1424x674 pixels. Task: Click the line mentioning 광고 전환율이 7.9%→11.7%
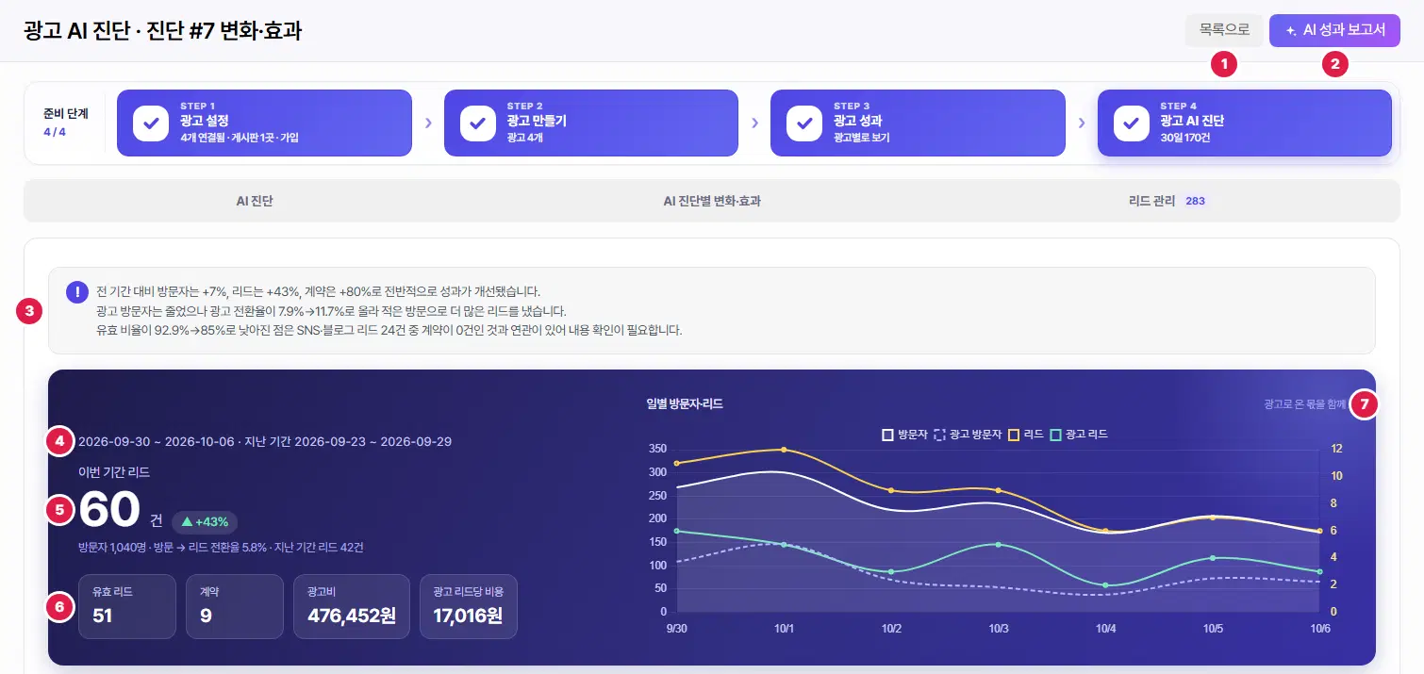click(x=331, y=310)
